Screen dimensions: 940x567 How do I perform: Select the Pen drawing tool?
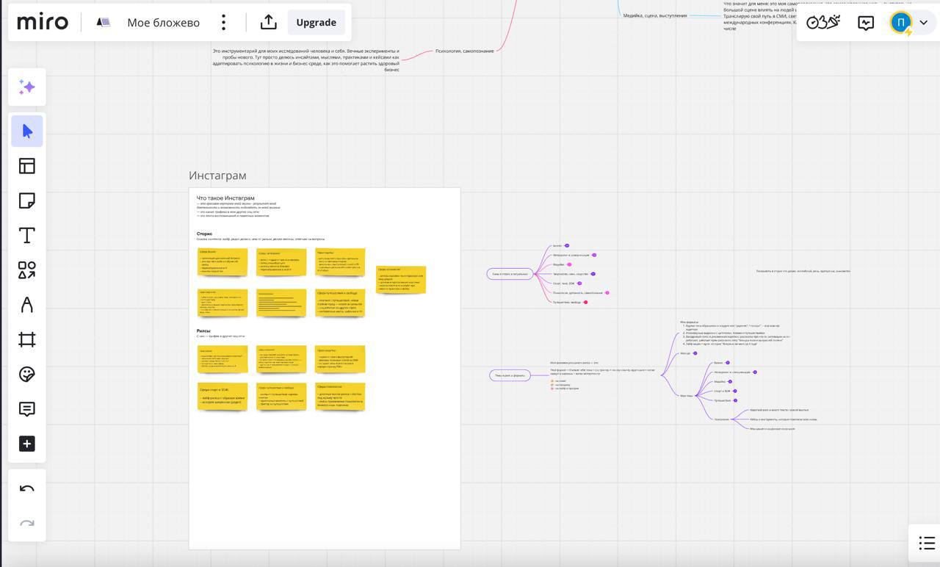coord(27,305)
